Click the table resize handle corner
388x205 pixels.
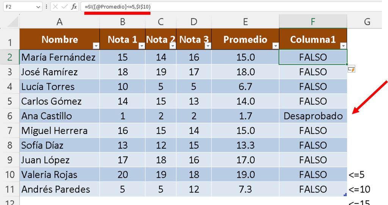[x=345, y=194]
